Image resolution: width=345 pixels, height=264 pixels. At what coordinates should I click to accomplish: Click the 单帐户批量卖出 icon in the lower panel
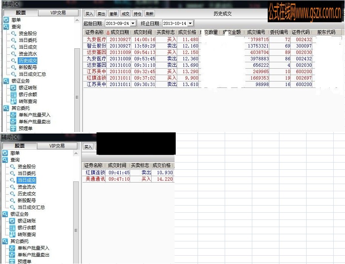(12, 255)
